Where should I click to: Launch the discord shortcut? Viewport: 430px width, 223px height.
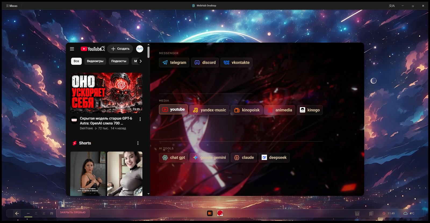pyautogui.click(x=205, y=63)
